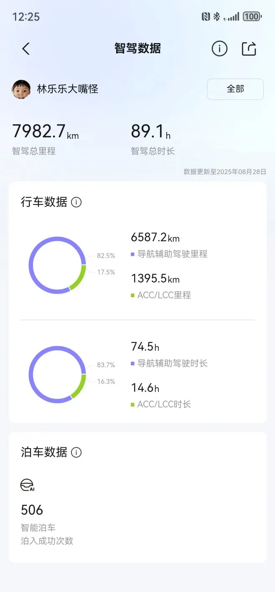Open info icon beside 行车数据
The image size is (275, 592).
click(x=76, y=202)
